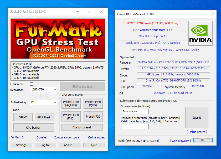Click OK in the results window
Image resolution: width=221 pixels, height=159 pixels.
point(203,140)
